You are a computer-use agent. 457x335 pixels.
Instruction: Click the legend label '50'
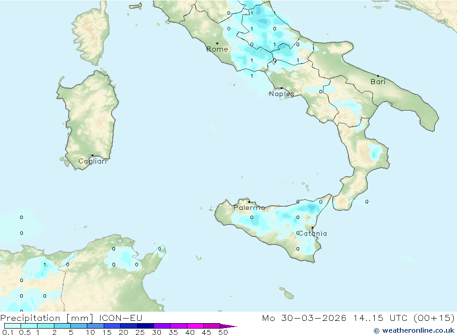[x=223, y=332]
